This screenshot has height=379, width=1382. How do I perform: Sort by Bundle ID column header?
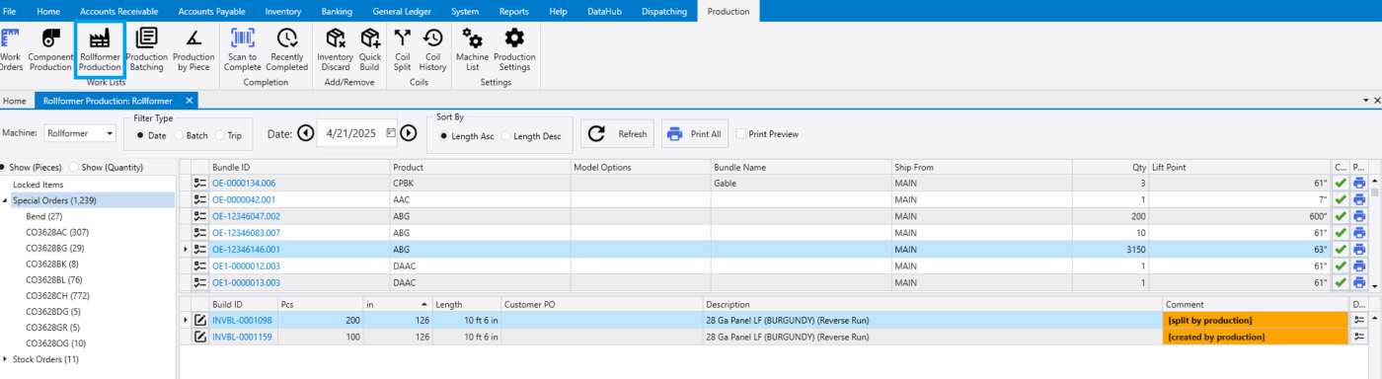(299, 167)
